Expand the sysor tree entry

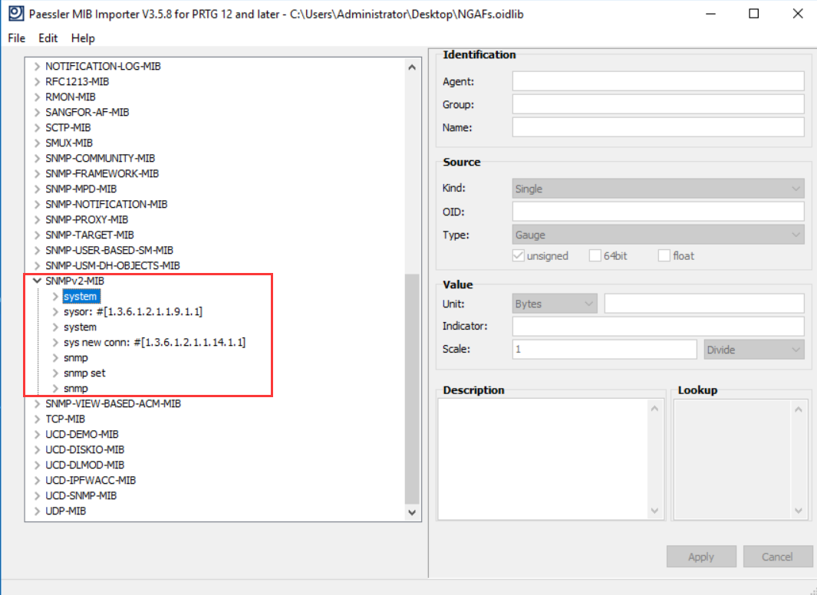[54, 312]
